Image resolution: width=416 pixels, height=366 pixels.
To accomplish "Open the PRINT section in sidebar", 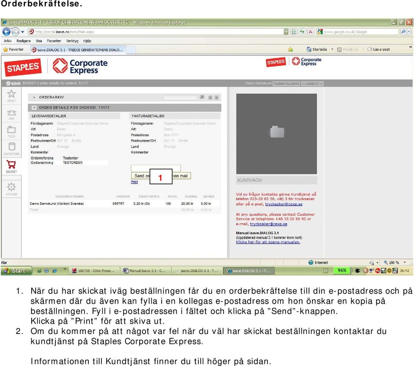I will click(11, 96).
